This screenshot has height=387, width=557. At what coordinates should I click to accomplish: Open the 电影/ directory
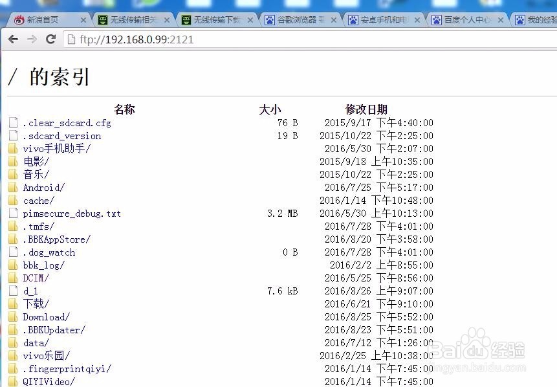click(34, 161)
